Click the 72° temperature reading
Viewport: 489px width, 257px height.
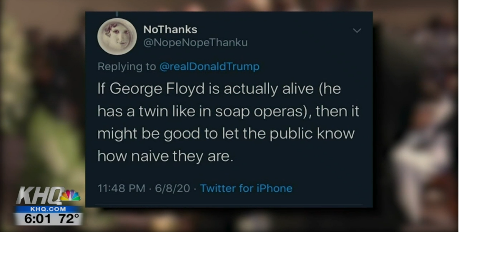[69, 219]
